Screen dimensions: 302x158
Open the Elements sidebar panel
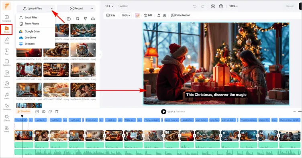[7, 107]
